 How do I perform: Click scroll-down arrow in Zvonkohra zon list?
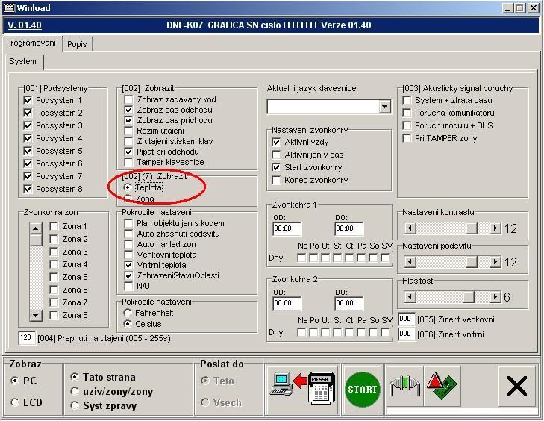coord(36,316)
